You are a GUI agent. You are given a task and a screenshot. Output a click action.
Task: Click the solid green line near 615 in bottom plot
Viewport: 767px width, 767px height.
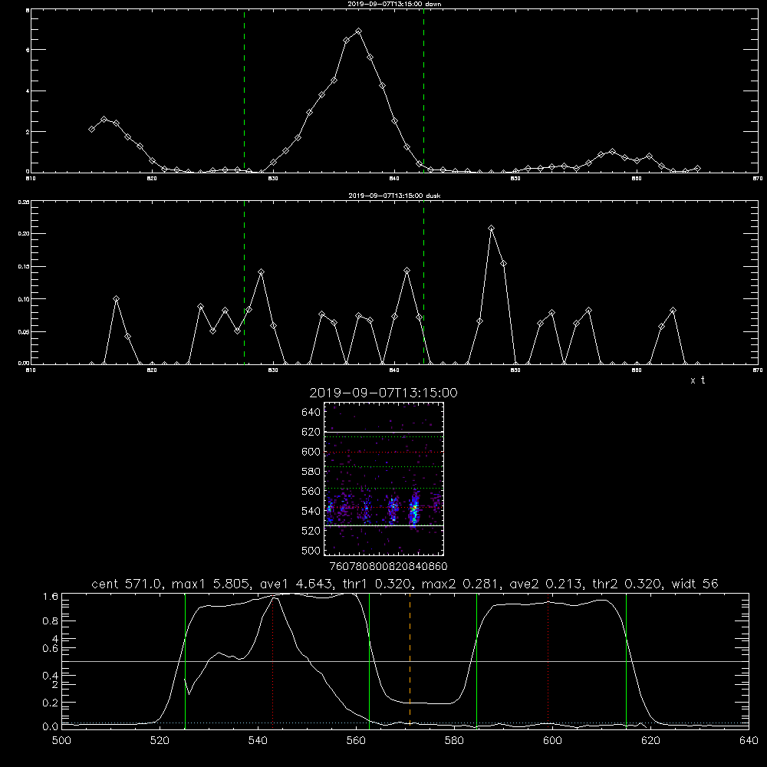pos(626,660)
